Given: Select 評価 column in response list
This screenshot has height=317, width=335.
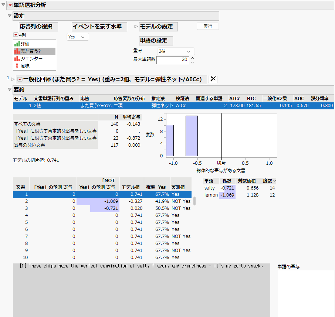Looking at the screenshot, I should (x=34, y=44).
